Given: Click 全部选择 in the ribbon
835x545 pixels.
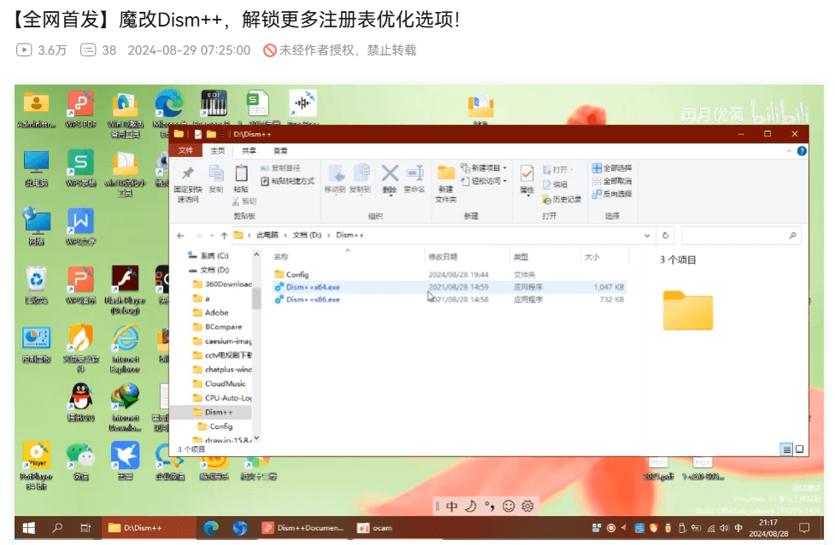Looking at the screenshot, I should [x=612, y=168].
